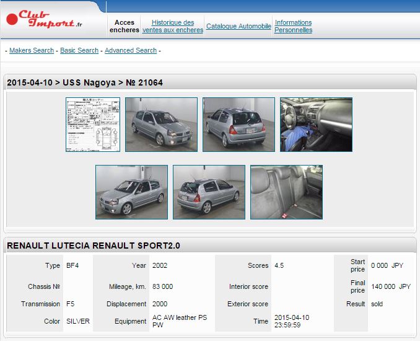420x341 pixels.
Task: Open the dashboard interior photo
Action: click(x=316, y=125)
